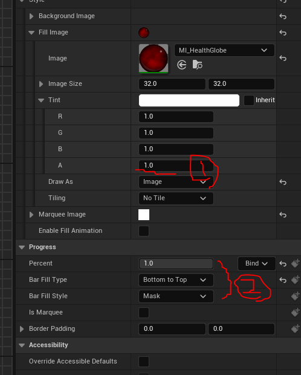Screen dimensions: 301x375
Task: Add animation keyframe for Bar Fill Style
Action: click(x=296, y=296)
